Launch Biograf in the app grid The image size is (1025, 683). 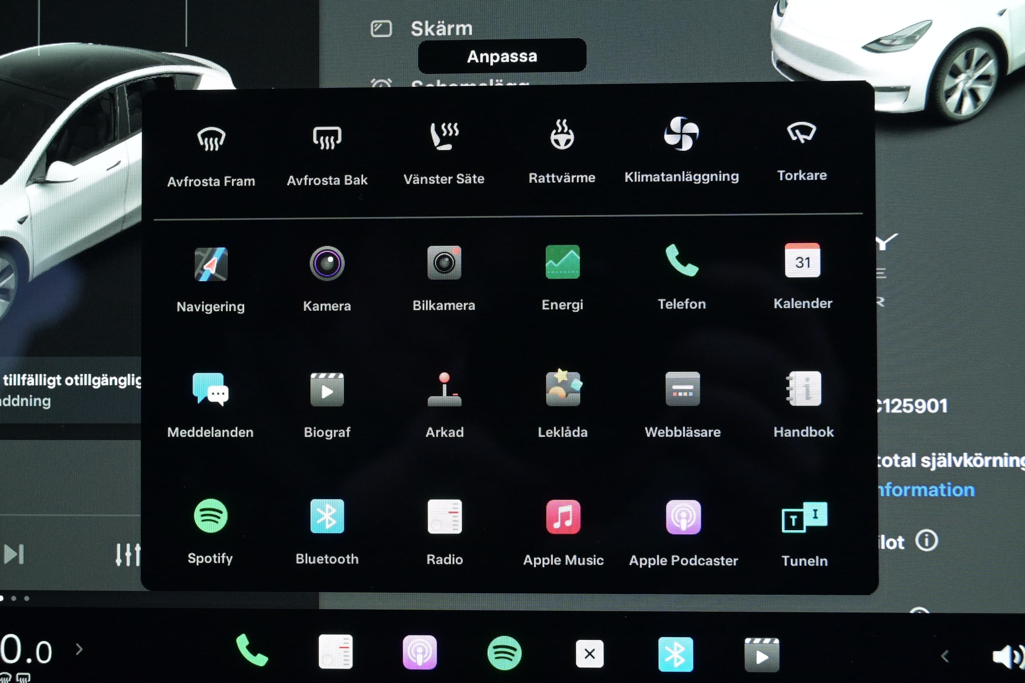(327, 406)
